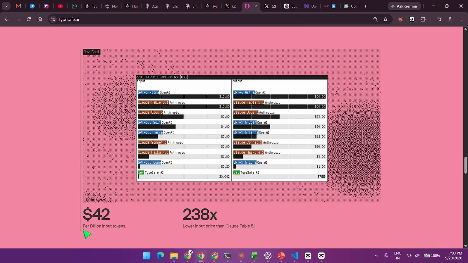The width and height of the screenshot is (468, 263).
Task: Click the browser profile avatar
Action: pos(450,19)
